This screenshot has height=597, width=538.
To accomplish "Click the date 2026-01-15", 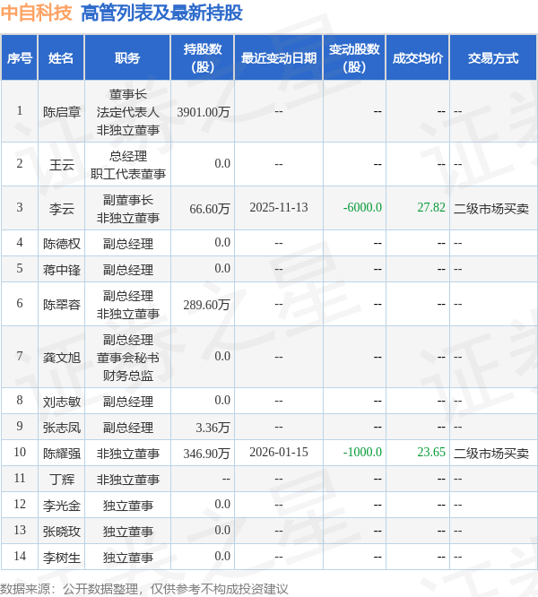I will tap(279, 453).
